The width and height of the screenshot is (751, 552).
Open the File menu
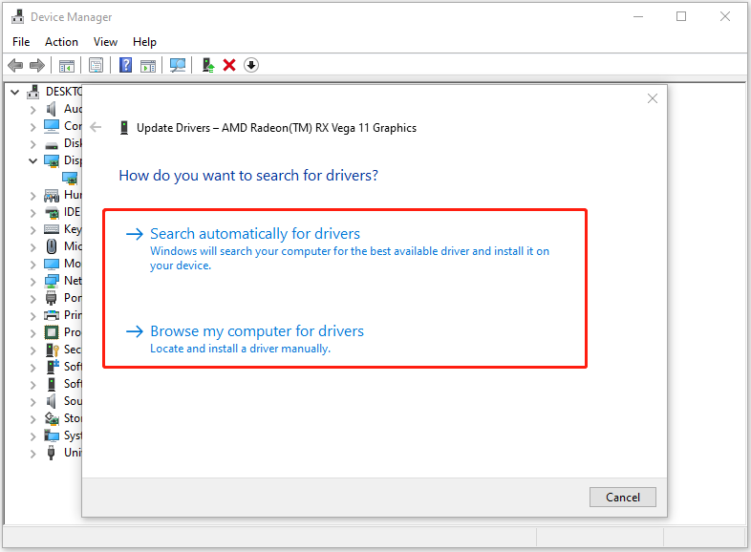pyautogui.click(x=21, y=42)
